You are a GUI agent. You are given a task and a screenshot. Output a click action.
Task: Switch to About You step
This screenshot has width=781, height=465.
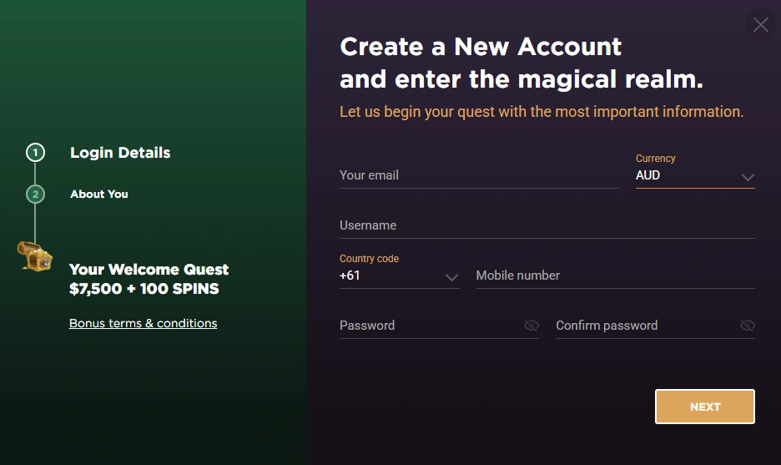click(x=99, y=195)
